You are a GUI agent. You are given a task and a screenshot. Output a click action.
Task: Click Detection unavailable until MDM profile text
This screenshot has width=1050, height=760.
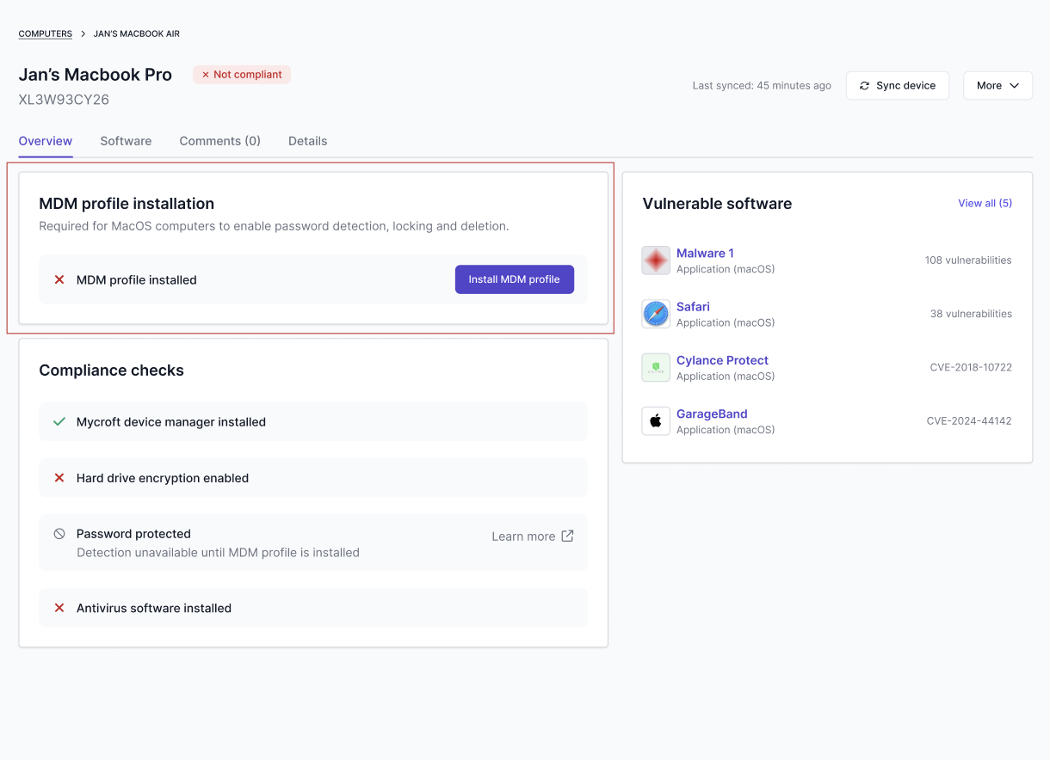click(218, 553)
